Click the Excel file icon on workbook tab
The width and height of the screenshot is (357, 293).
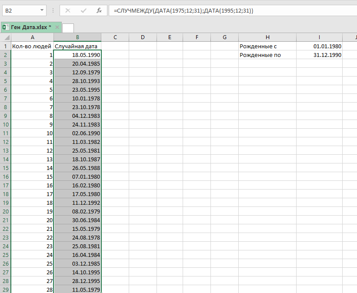(6, 27)
